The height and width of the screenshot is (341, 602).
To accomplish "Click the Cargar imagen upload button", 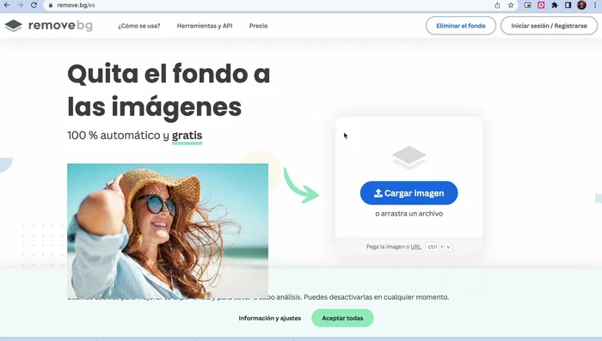I will [408, 193].
